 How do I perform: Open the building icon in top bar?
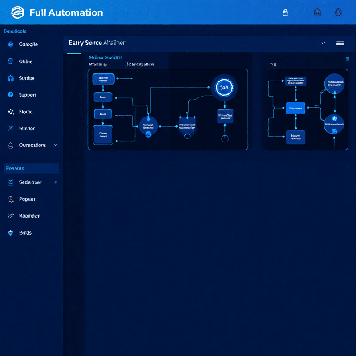pyautogui.click(x=317, y=12)
